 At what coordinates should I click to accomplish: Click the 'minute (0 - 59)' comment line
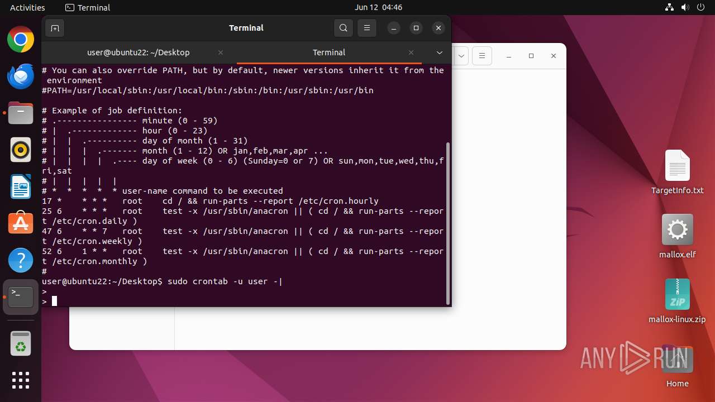point(130,121)
